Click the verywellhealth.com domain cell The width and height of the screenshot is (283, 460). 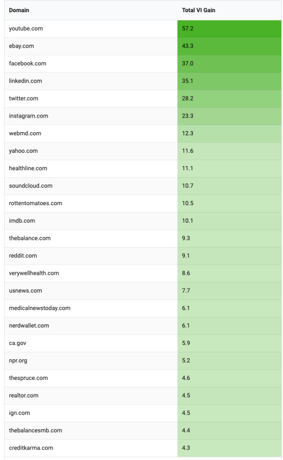tap(34, 273)
